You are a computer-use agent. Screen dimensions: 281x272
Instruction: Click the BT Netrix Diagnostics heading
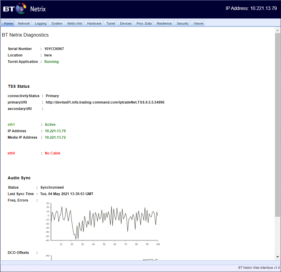[x=25, y=35]
